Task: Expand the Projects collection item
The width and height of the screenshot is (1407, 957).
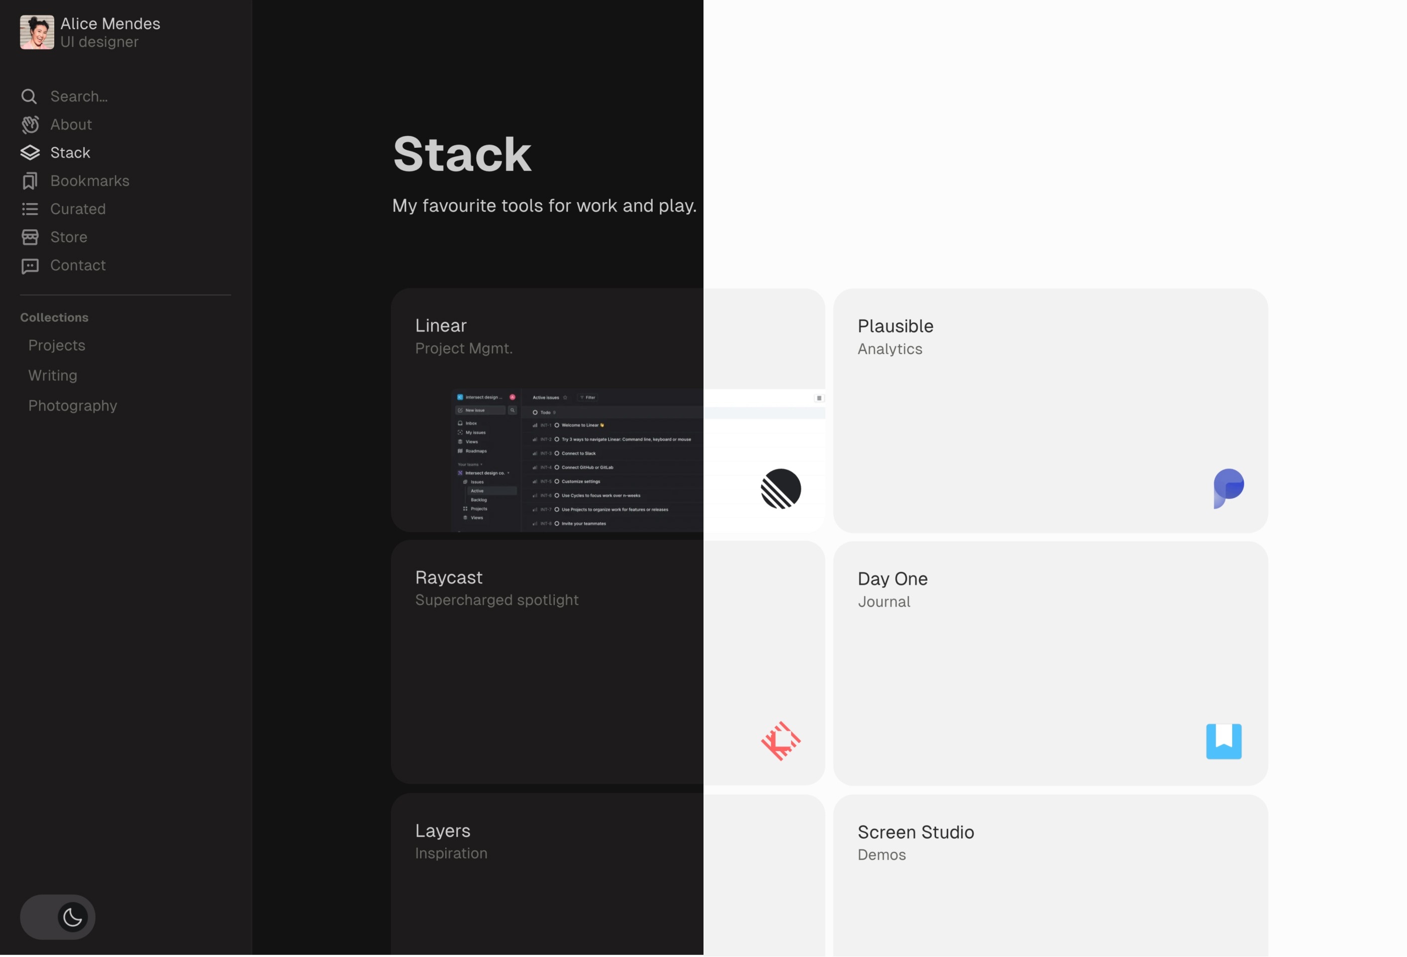Action: point(55,344)
